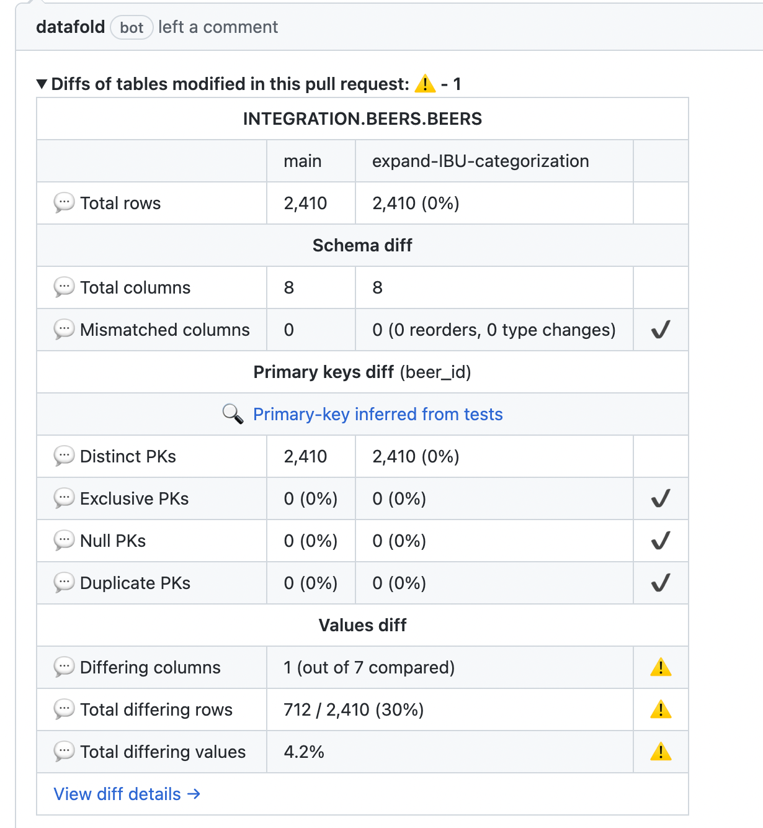Click the datafold author name
The height and width of the screenshot is (828, 763).
tap(70, 27)
